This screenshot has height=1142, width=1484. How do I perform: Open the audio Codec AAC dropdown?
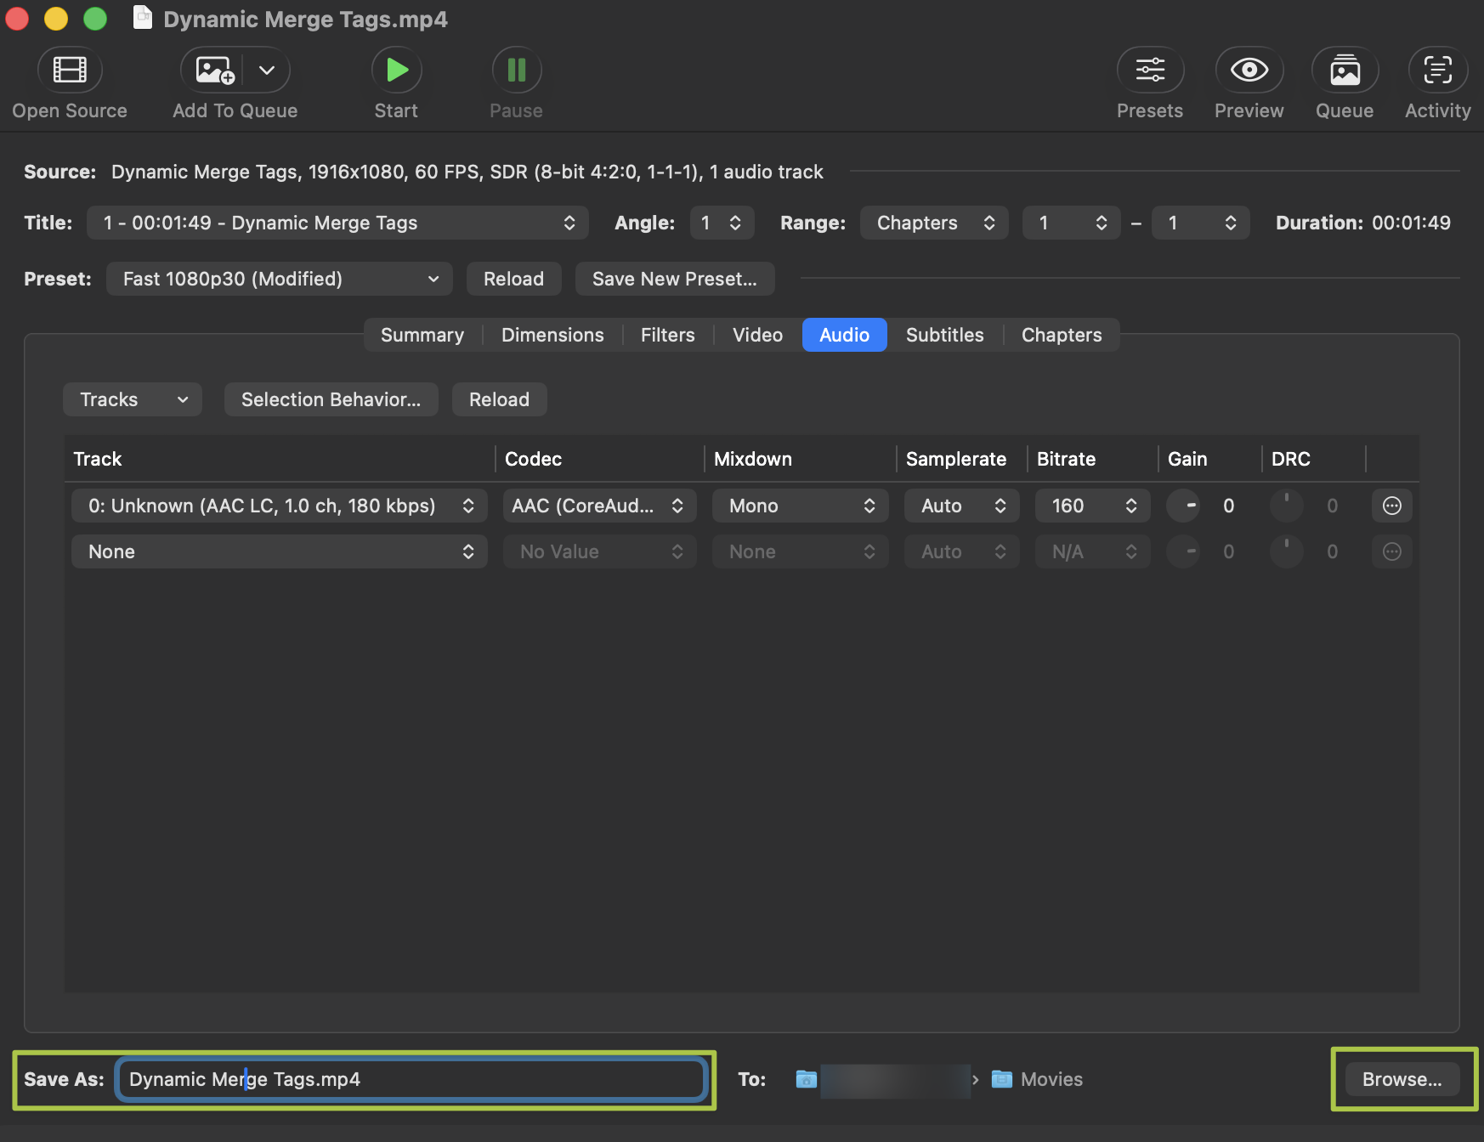click(599, 506)
